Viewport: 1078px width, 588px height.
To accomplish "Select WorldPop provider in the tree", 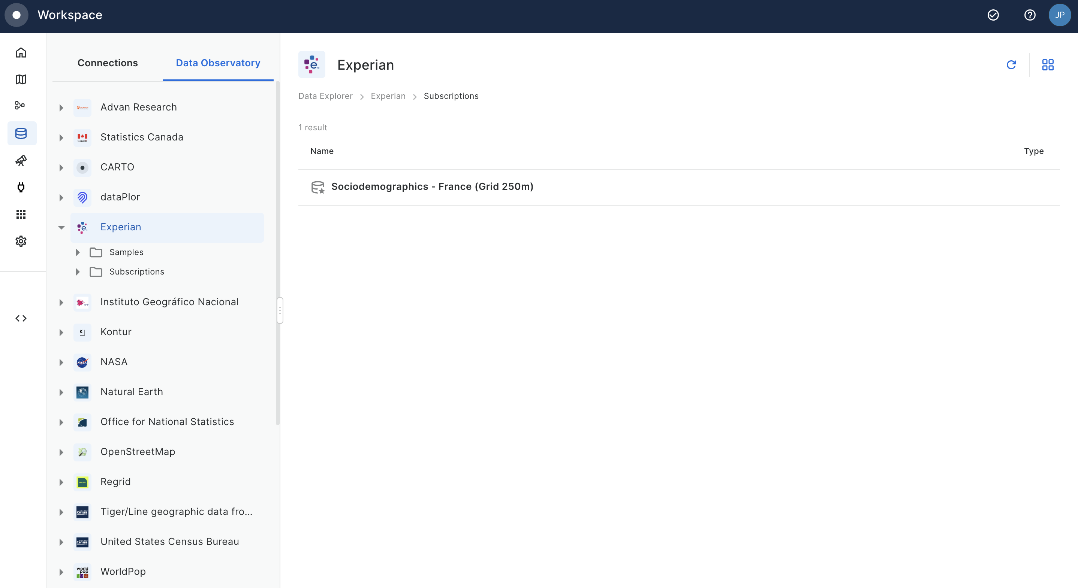I will (x=123, y=572).
